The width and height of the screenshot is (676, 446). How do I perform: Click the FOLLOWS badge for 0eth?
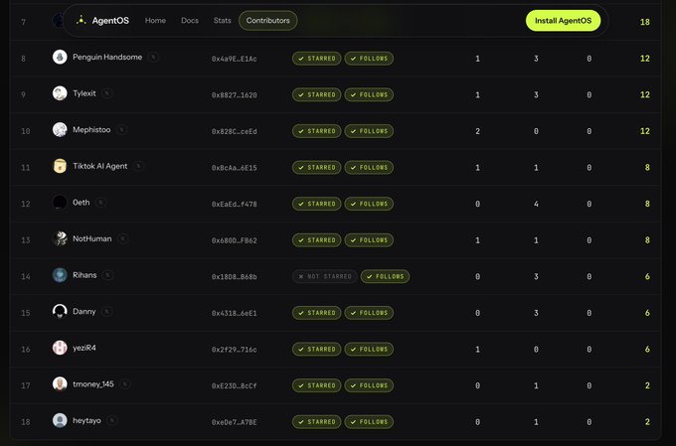369,204
